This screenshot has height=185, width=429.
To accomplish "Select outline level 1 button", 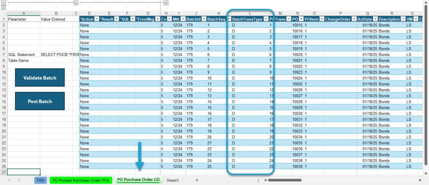I will click(x=3, y=3).
